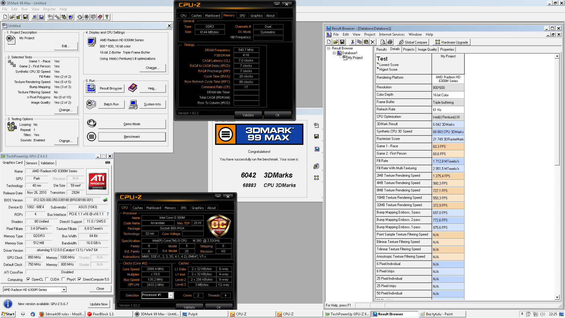Click Update Now button in GPU-Z
This screenshot has width=565, height=318.
(99, 304)
